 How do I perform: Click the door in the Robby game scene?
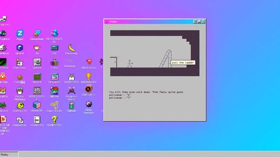tap(114, 62)
